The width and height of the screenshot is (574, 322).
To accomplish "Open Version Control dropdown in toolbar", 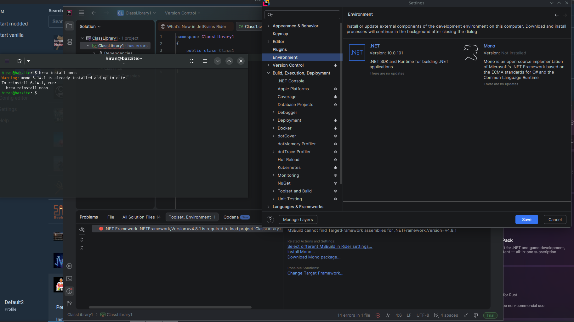I will tap(183, 13).
